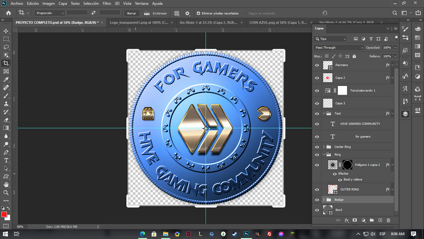This screenshot has width=424, height=239.
Task: Select the Lasso tool
Action: [6, 47]
